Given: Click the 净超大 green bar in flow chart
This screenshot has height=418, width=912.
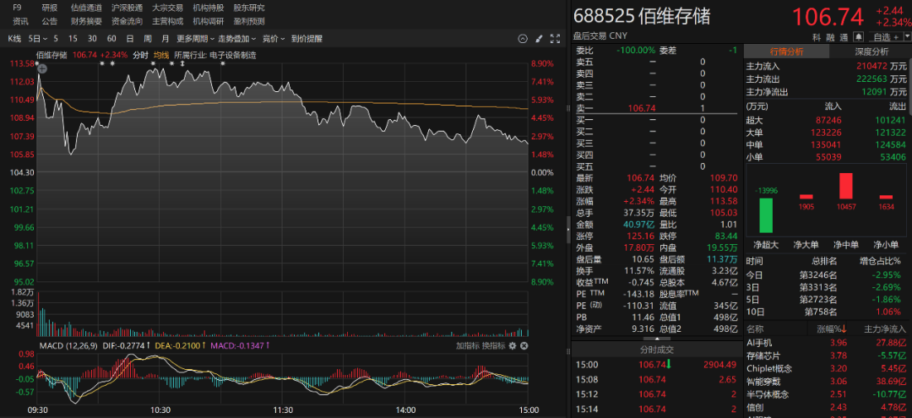Looking at the screenshot, I should point(766,215).
